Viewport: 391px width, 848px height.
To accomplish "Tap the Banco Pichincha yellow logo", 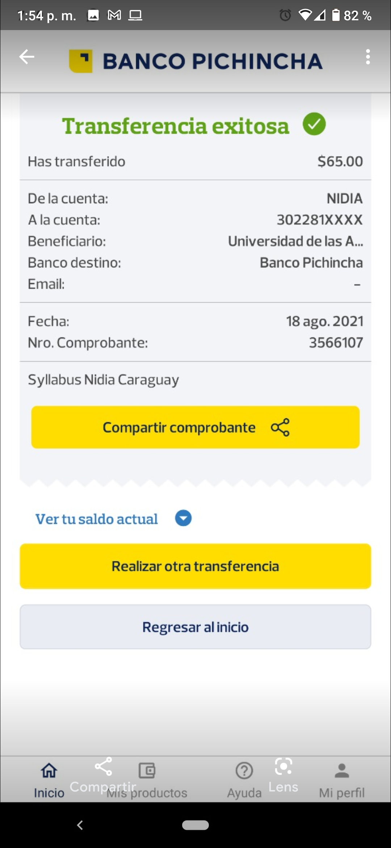I will [x=81, y=61].
